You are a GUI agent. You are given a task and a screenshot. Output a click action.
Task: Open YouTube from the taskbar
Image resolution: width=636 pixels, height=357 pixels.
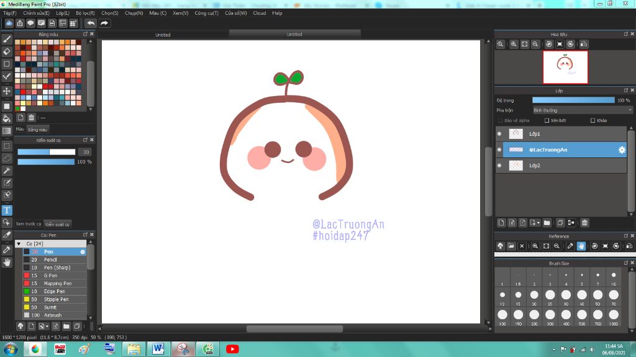(x=232, y=349)
